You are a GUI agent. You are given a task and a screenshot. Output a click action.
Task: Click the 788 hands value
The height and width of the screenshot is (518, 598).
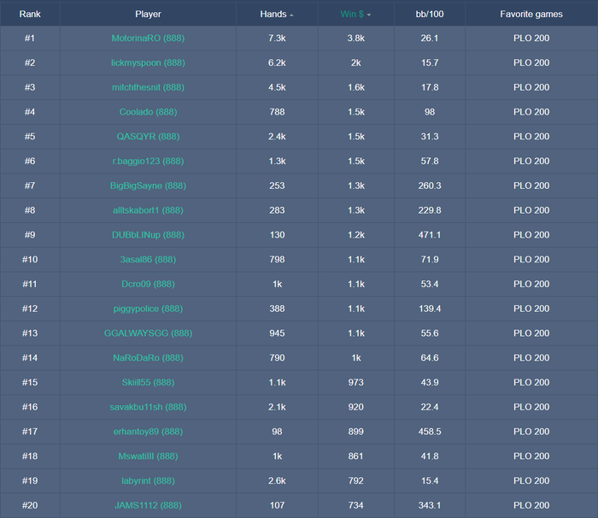pyautogui.click(x=277, y=112)
